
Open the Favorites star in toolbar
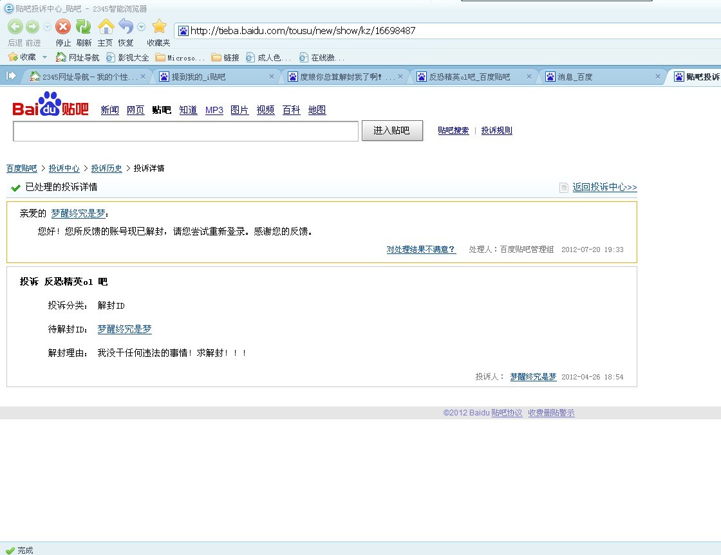(x=159, y=26)
